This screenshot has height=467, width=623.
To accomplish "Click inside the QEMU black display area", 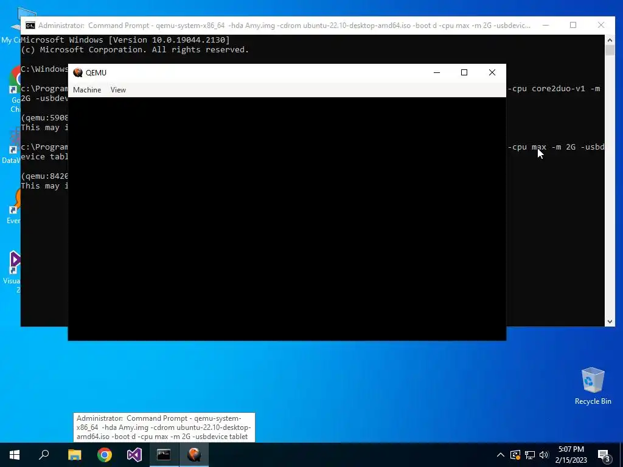I will tap(287, 218).
